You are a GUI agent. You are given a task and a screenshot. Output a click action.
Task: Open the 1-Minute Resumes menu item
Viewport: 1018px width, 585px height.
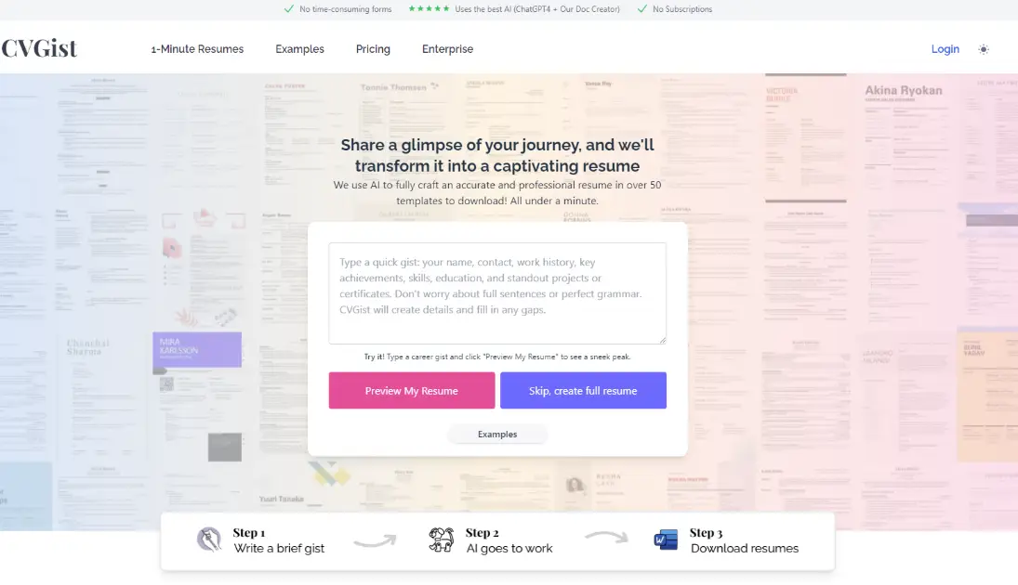[197, 49]
